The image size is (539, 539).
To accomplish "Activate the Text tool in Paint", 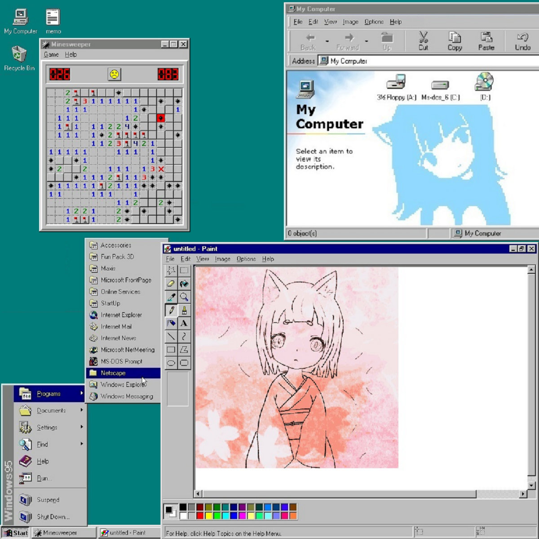I will 184,323.
